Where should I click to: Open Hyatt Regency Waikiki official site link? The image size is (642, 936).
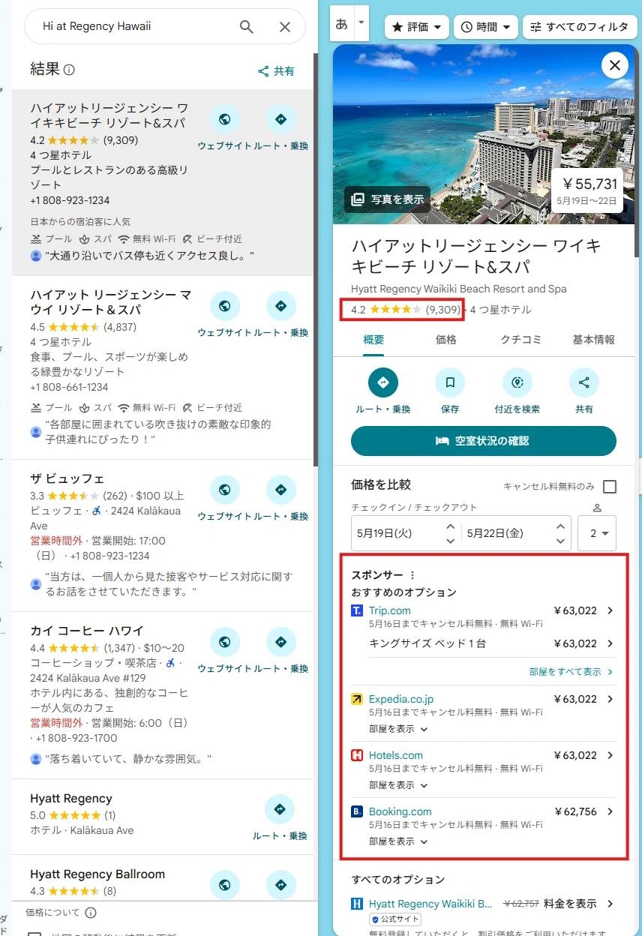point(430,904)
